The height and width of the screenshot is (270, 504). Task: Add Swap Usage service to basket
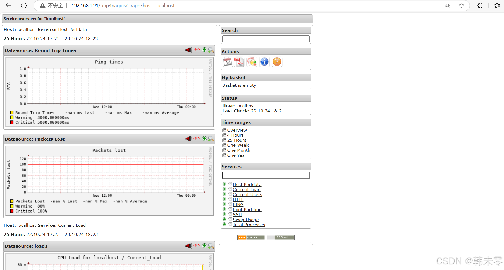(224, 219)
